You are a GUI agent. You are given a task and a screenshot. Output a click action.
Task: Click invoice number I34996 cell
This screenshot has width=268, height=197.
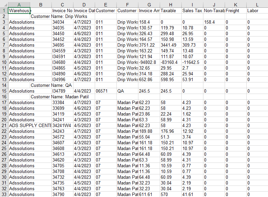(62, 79)
